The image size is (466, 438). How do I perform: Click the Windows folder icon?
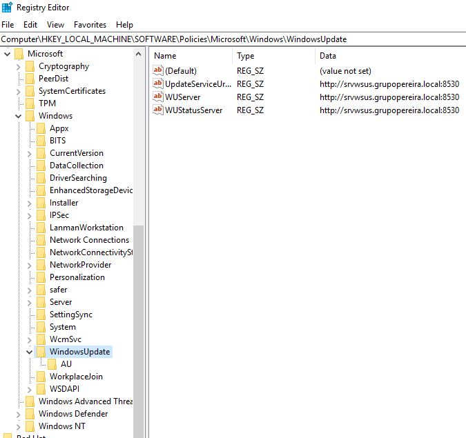pyautogui.click(x=30, y=116)
